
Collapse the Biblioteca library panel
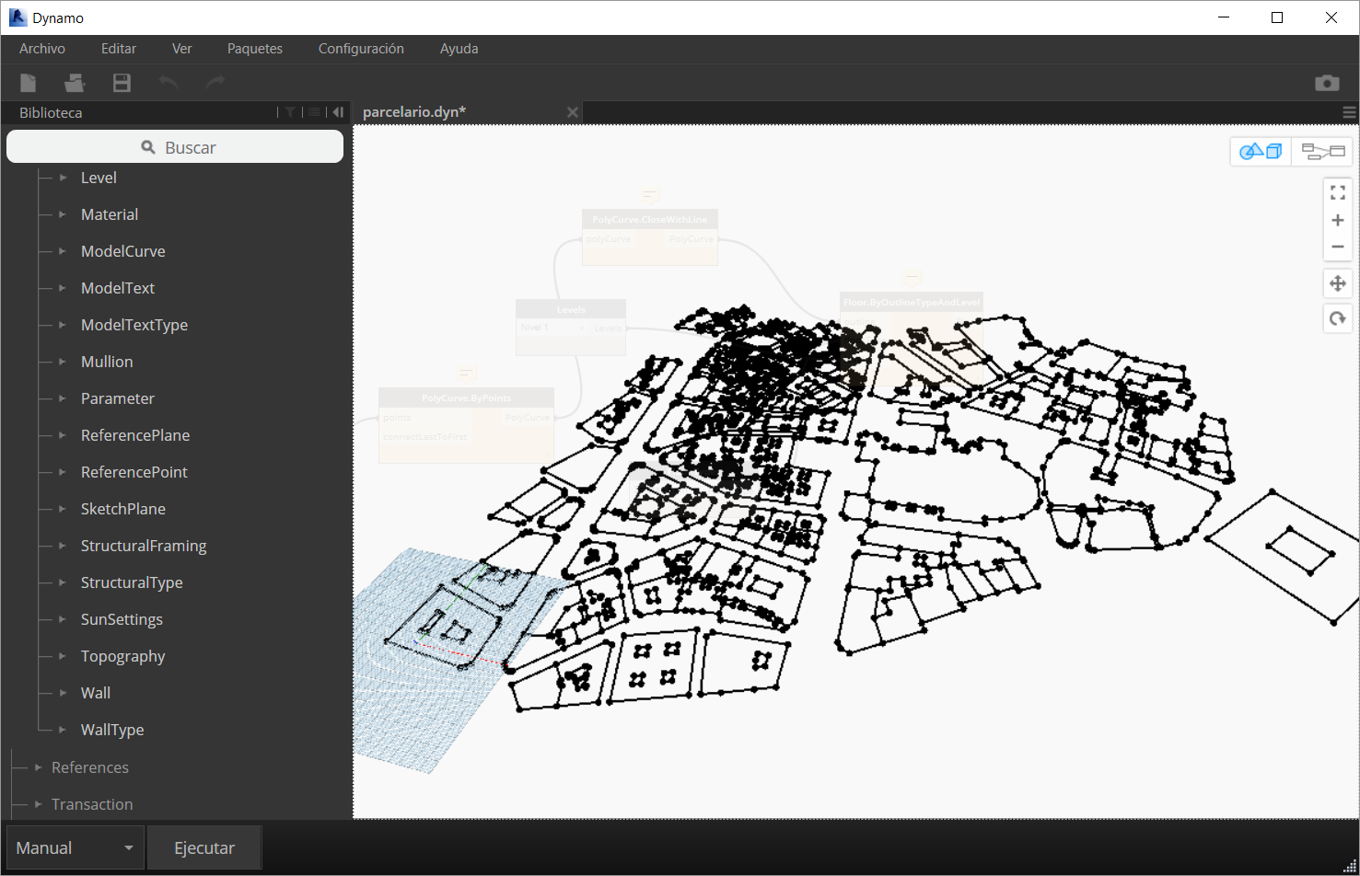tap(338, 112)
